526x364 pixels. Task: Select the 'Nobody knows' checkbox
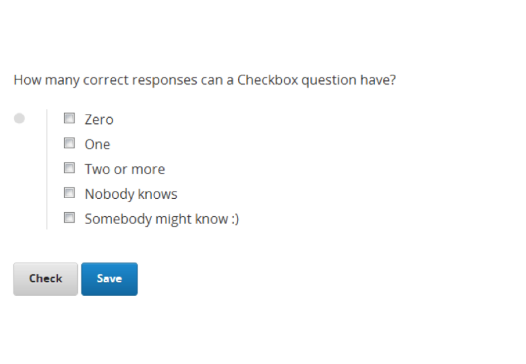(69, 193)
